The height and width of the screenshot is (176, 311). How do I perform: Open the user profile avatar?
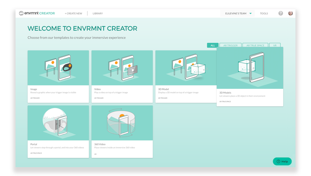pyautogui.click(x=291, y=13)
